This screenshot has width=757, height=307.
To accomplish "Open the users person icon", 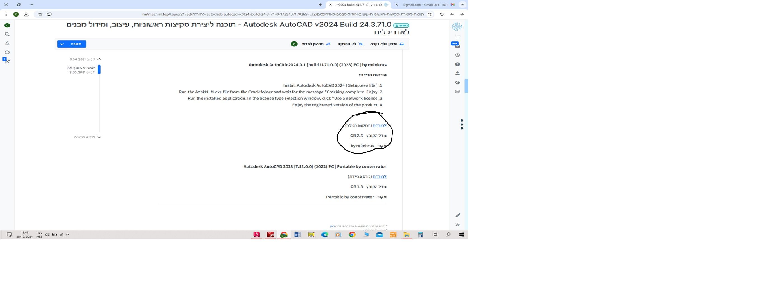I will point(457,73).
